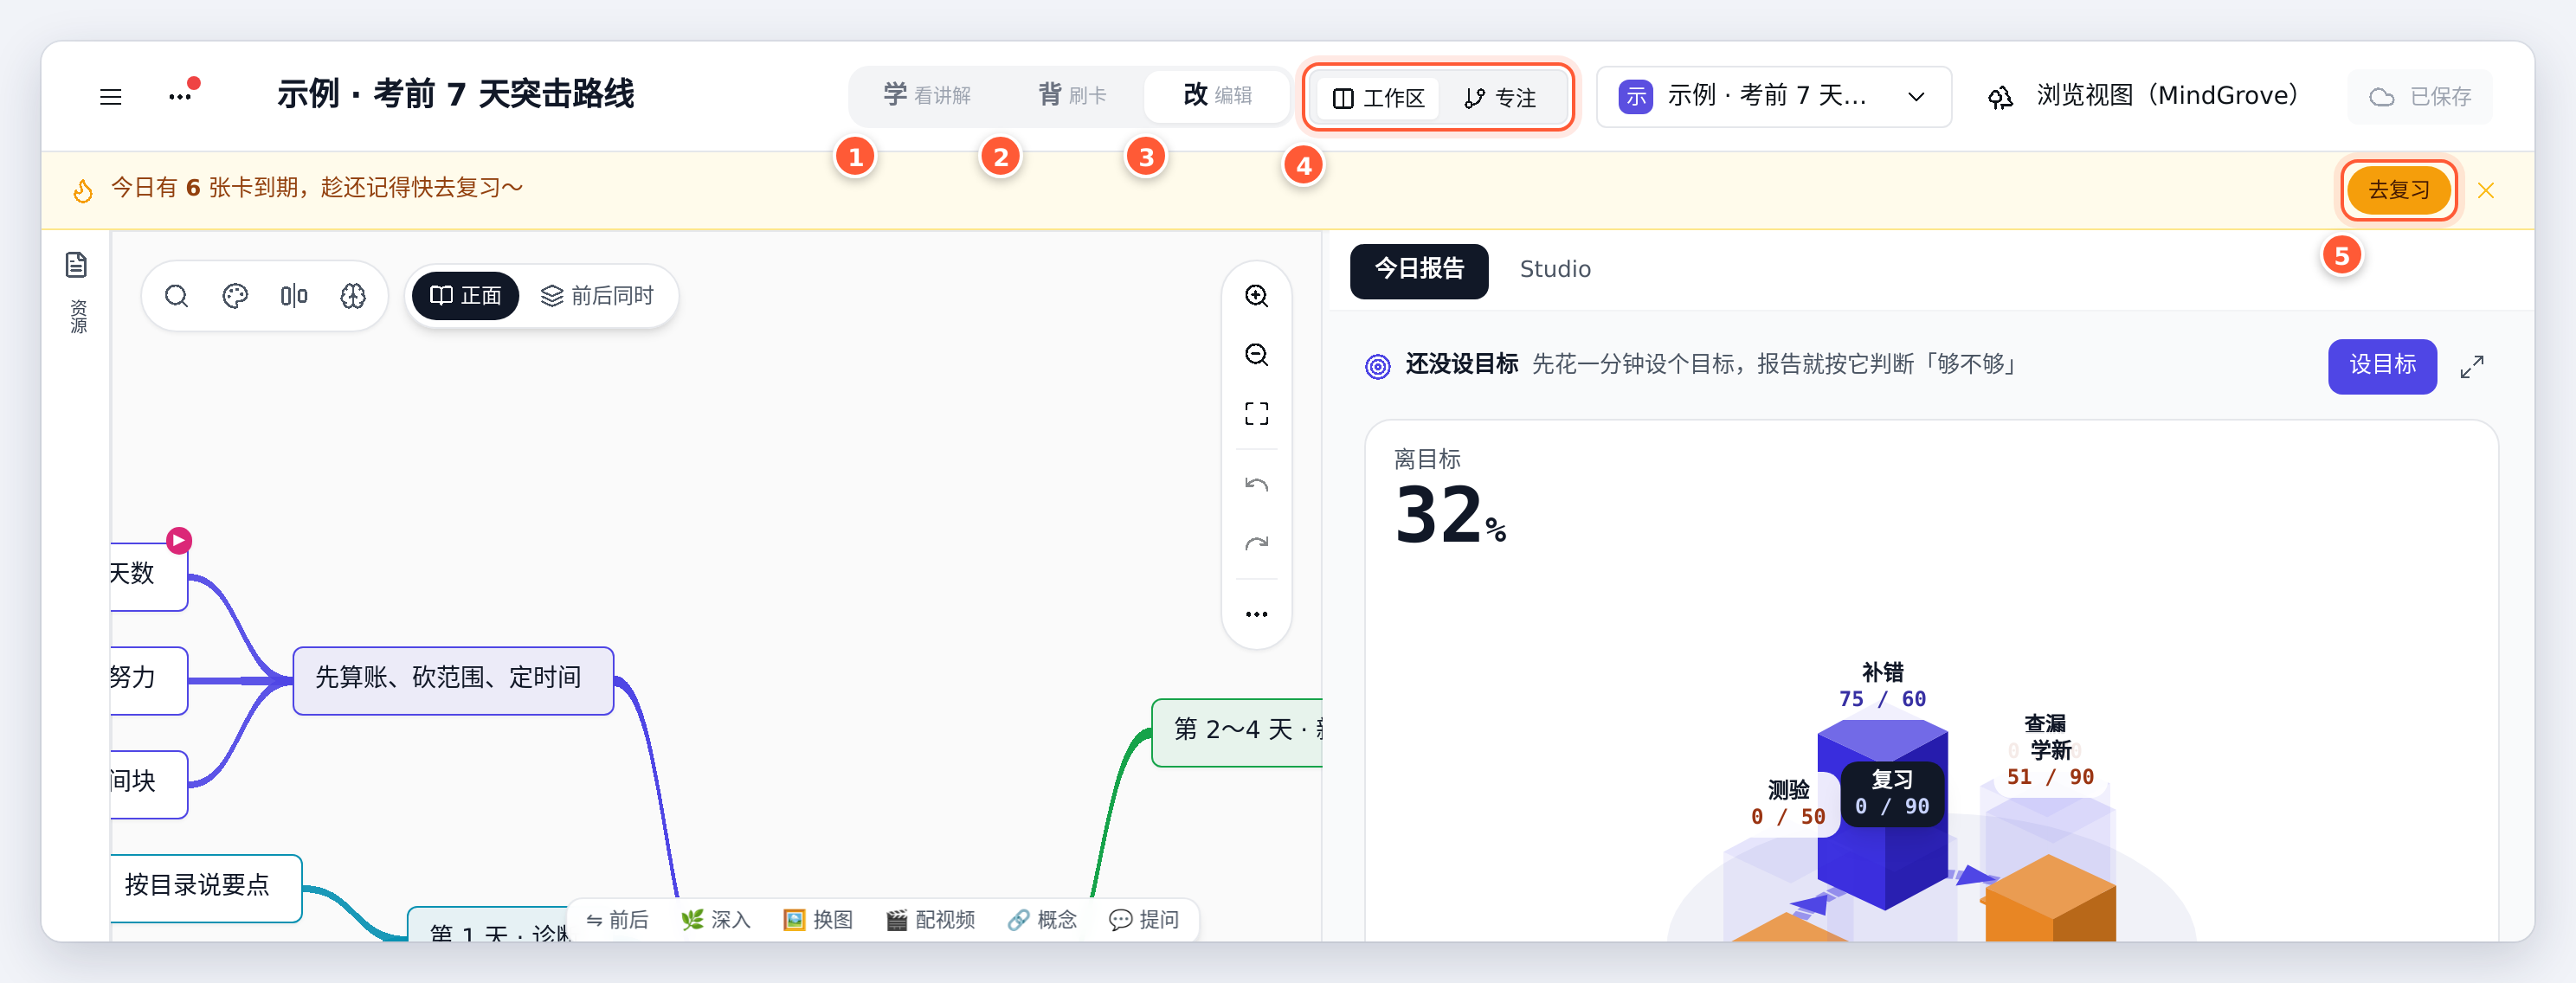Click the pink play marker on 天数 node
This screenshot has height=983, width=2576.
coord(179,541)
